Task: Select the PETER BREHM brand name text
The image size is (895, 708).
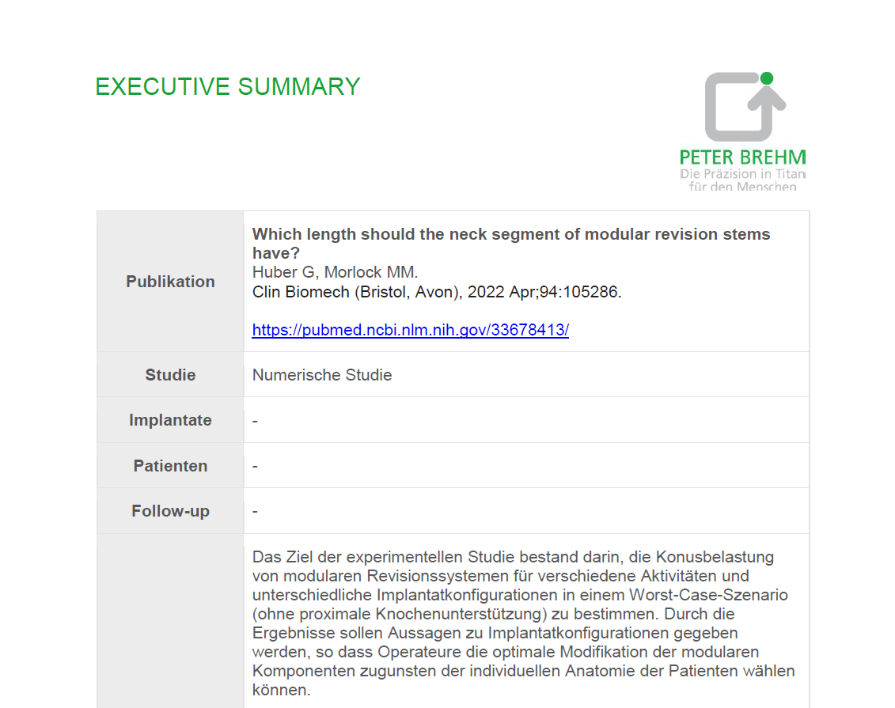Action: coord(742,157)
